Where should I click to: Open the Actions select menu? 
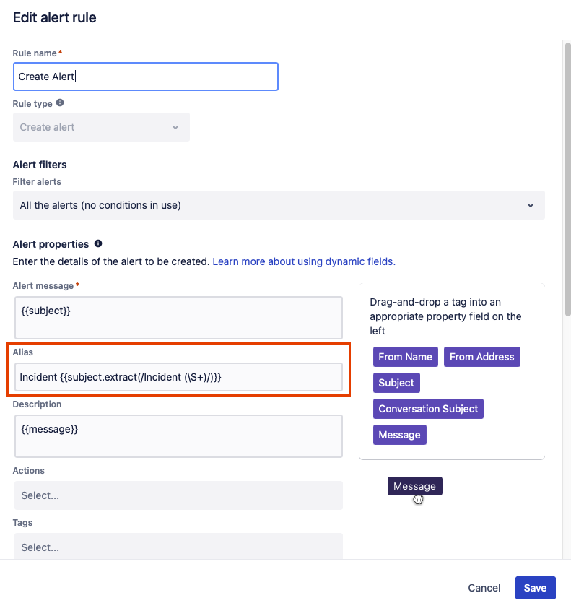178,495
